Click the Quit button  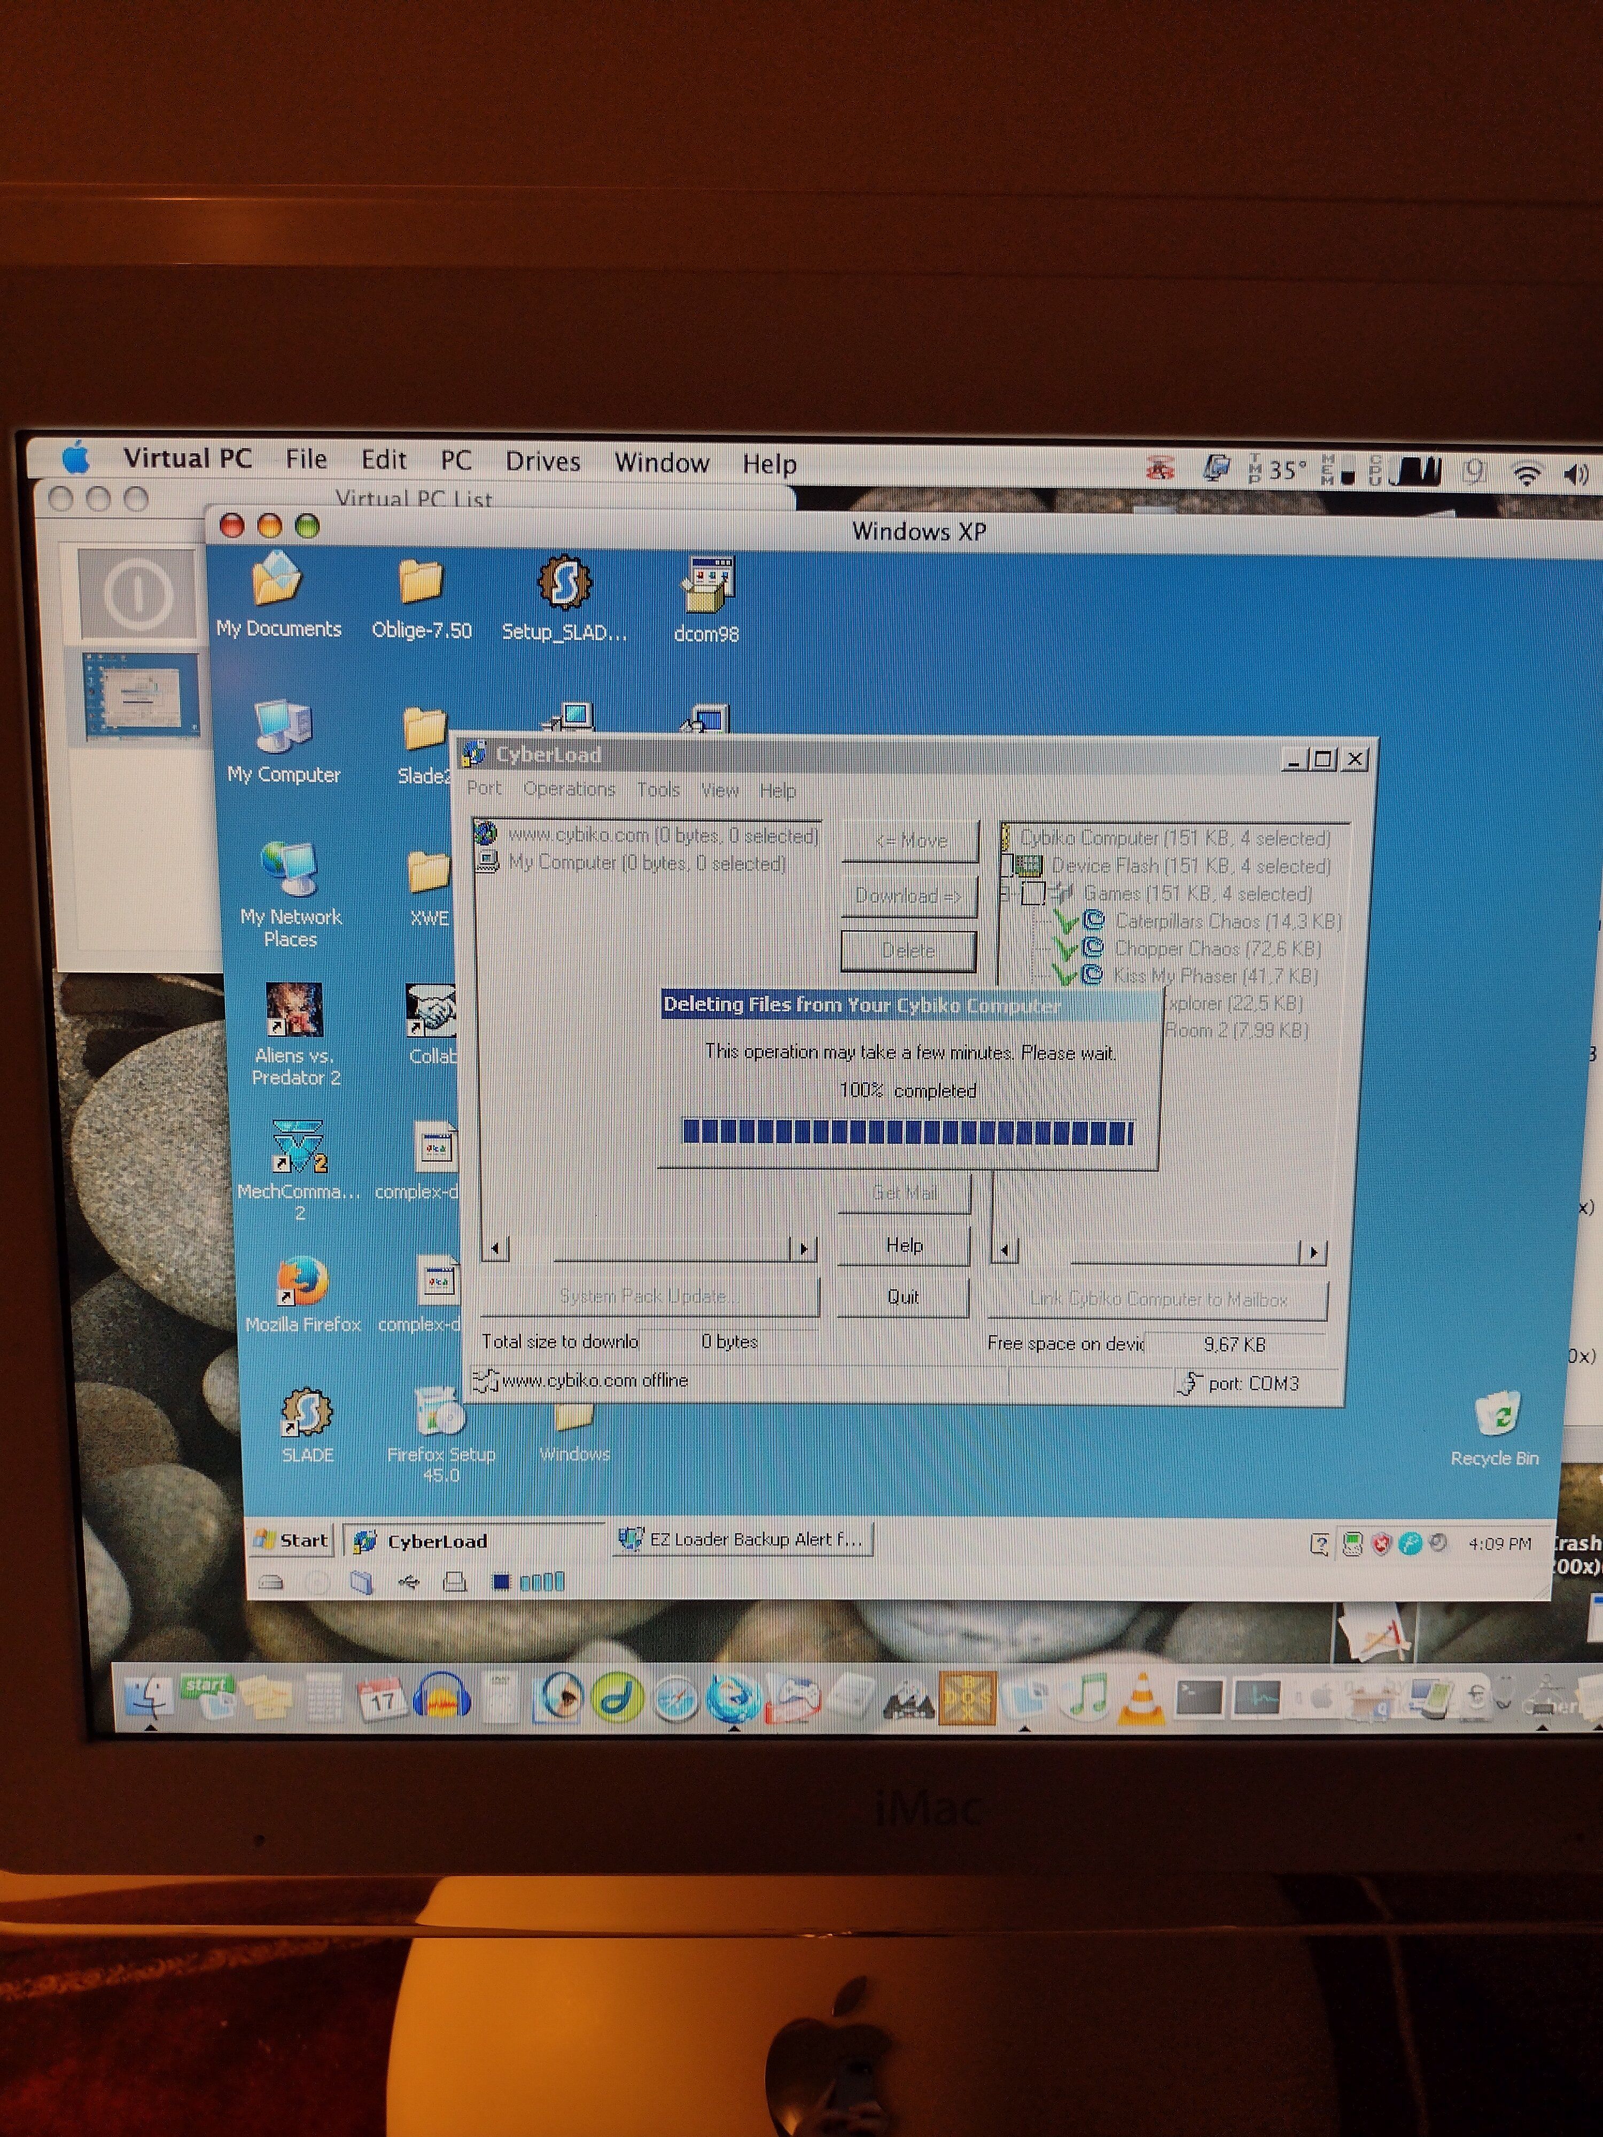[902, 1297]
